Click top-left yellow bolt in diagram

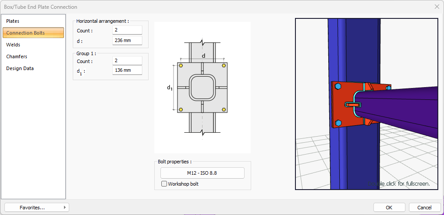click(181, 66)
